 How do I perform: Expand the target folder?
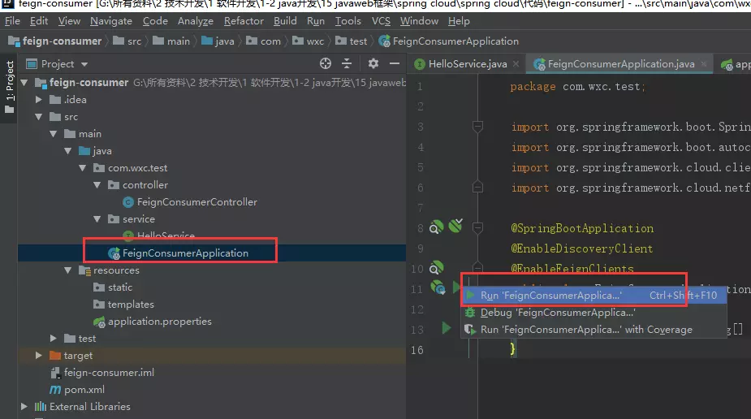(x=39, y=356)
